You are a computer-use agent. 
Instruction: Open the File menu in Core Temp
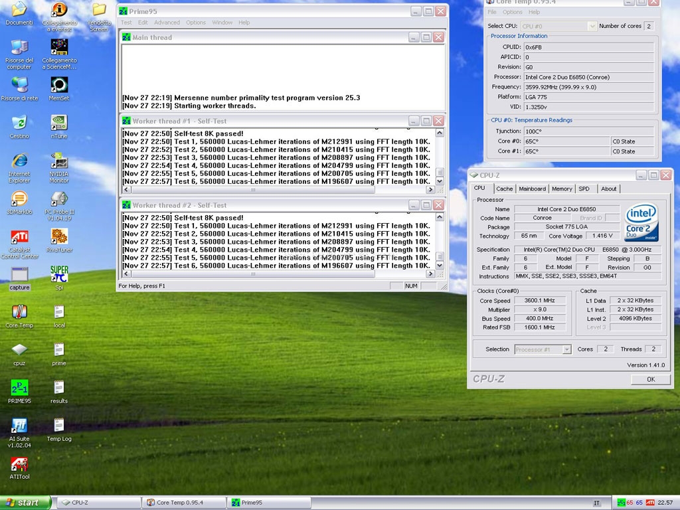pos(492,12)
